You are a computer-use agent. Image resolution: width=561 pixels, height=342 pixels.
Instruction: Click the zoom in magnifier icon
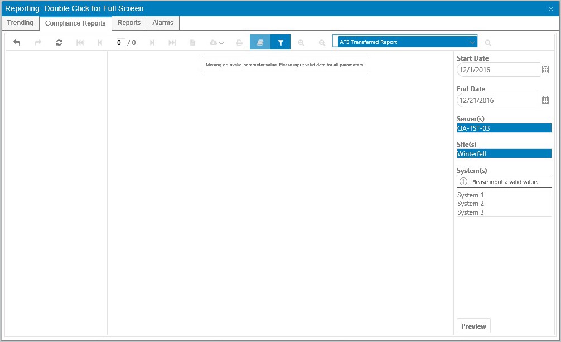[301, 42]
